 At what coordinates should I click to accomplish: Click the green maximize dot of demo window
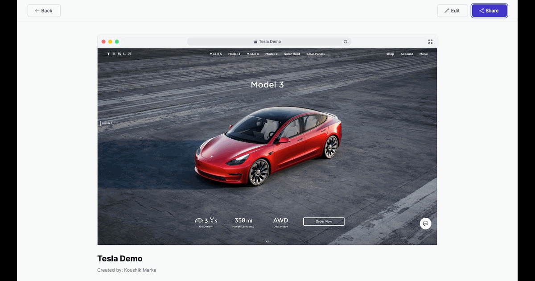117,41
